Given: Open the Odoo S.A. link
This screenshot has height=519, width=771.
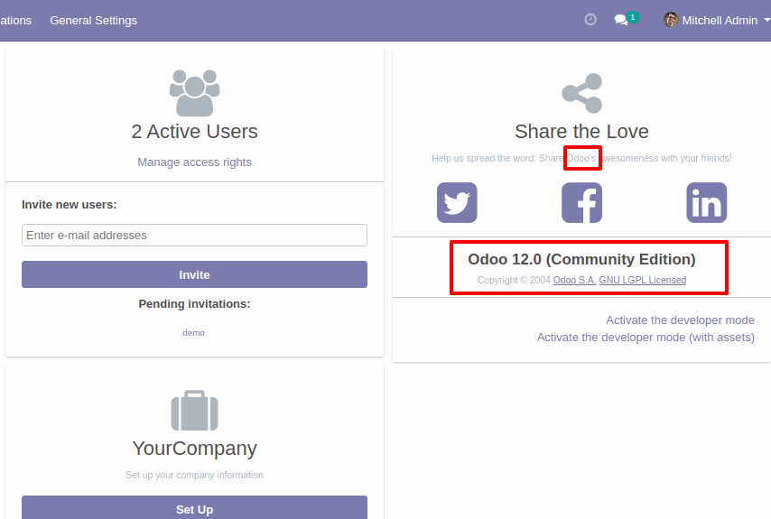Looking at the screenshot, I should click(x=574, y=280).
